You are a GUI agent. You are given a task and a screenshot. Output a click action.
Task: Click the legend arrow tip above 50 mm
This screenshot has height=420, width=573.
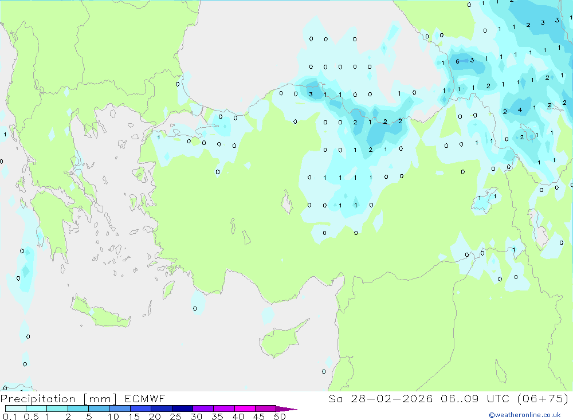point(286,409)
